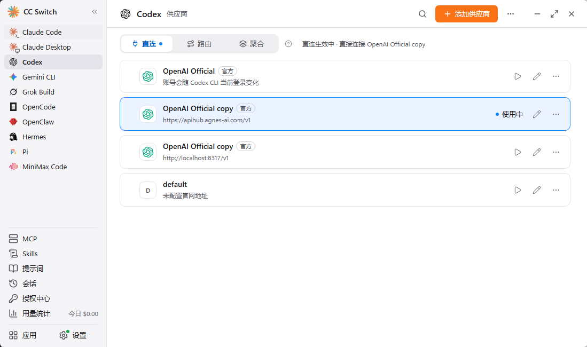Edit localhost:8317 provider pencil icon
Viewport: 587px width, 347px height.
click(537, 152)
